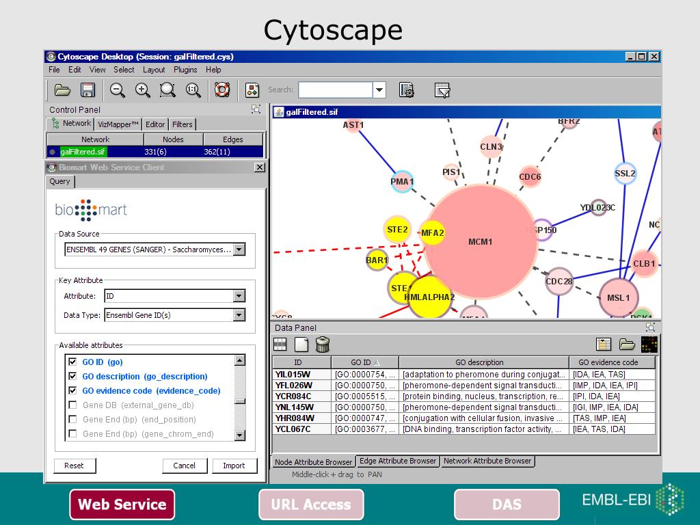
Task: Select the CLB1 node
Action: point(644,263)
